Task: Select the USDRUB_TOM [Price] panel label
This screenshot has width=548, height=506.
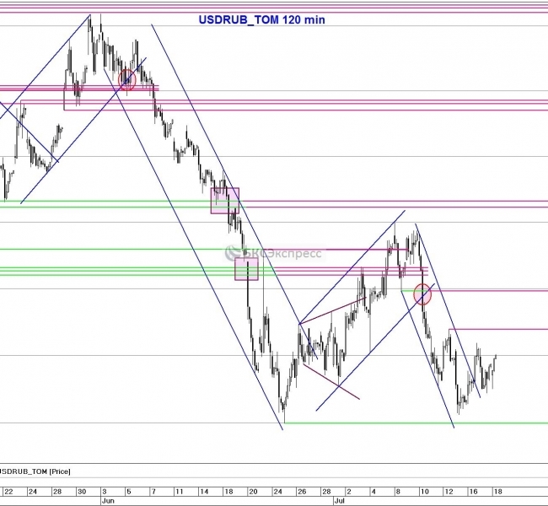Action: [35, 471]
